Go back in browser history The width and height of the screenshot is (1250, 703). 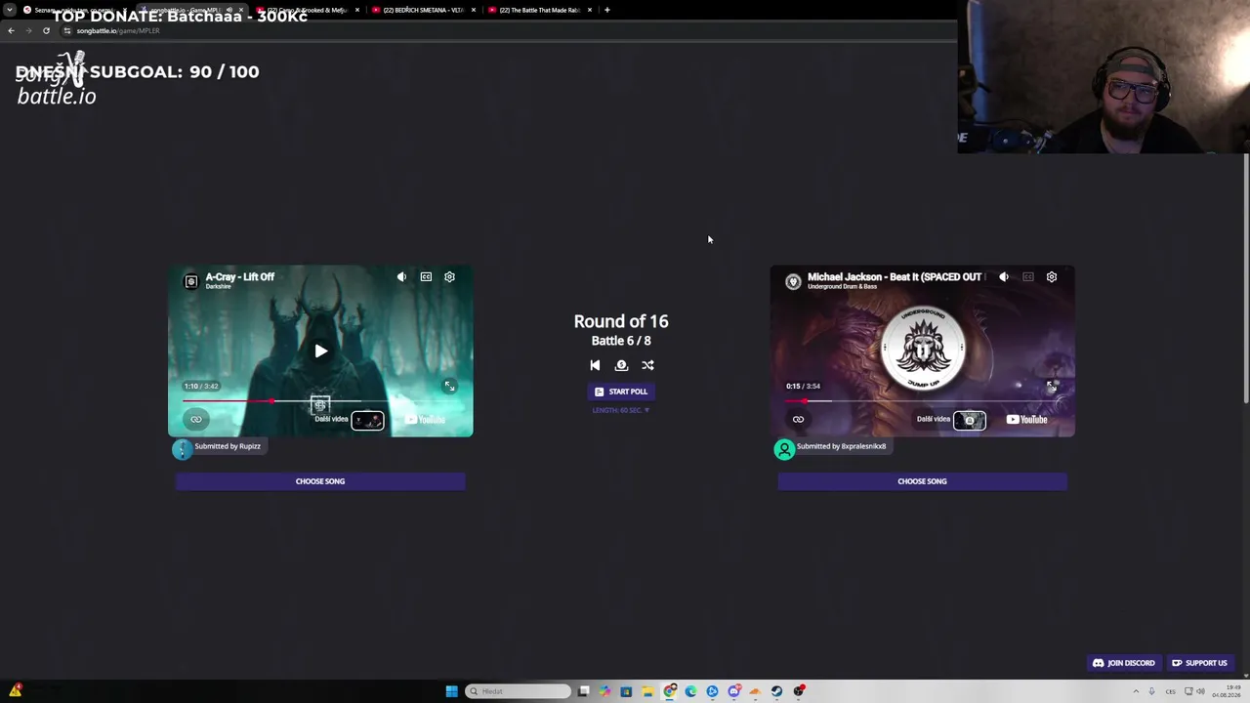tap(11, 30)
